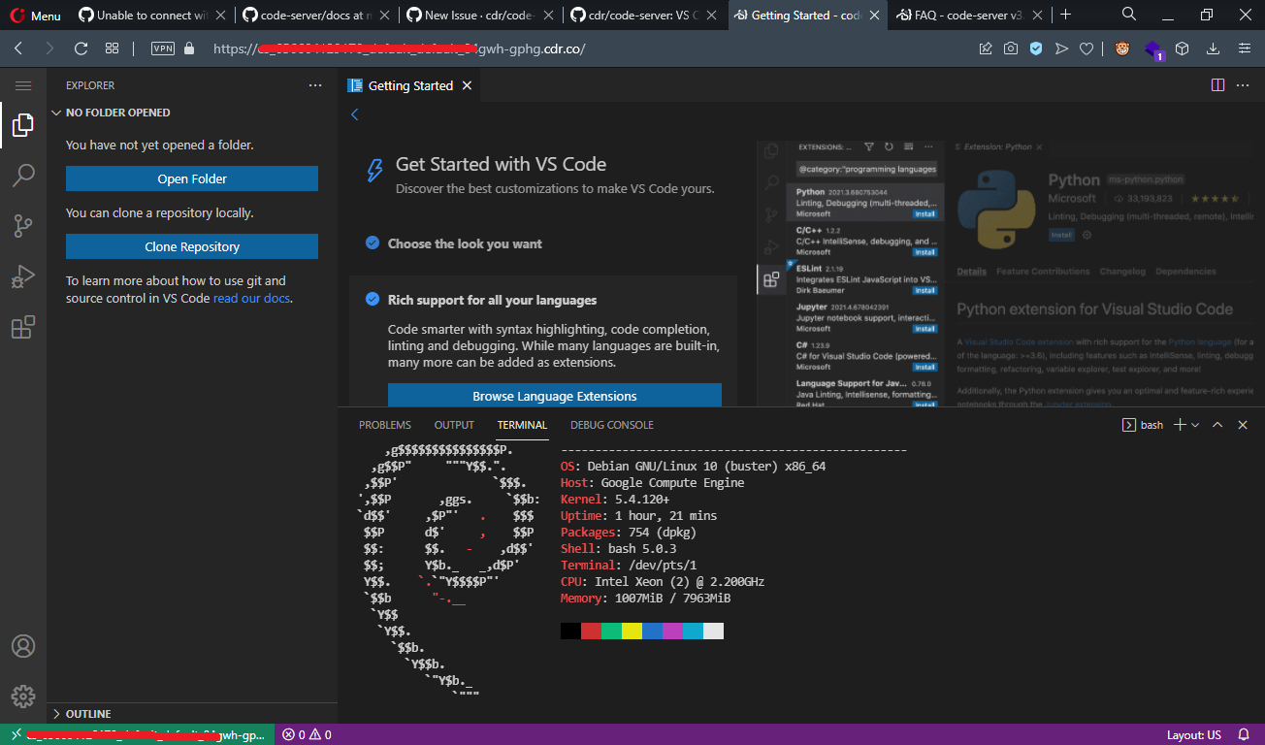Switch to the DEBUG CONSOLE tab

pos(612,425)
